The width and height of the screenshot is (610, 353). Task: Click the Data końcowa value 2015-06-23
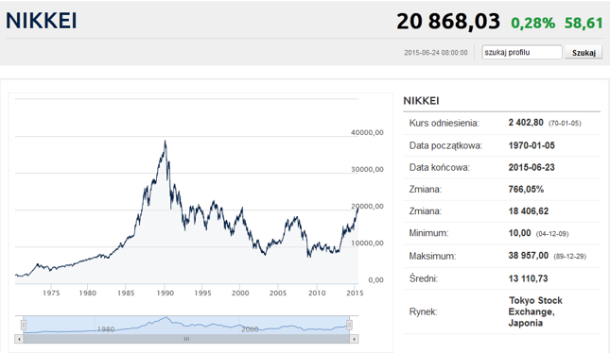click(532, 167)
